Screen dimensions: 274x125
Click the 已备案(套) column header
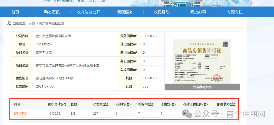click(100, 104)
